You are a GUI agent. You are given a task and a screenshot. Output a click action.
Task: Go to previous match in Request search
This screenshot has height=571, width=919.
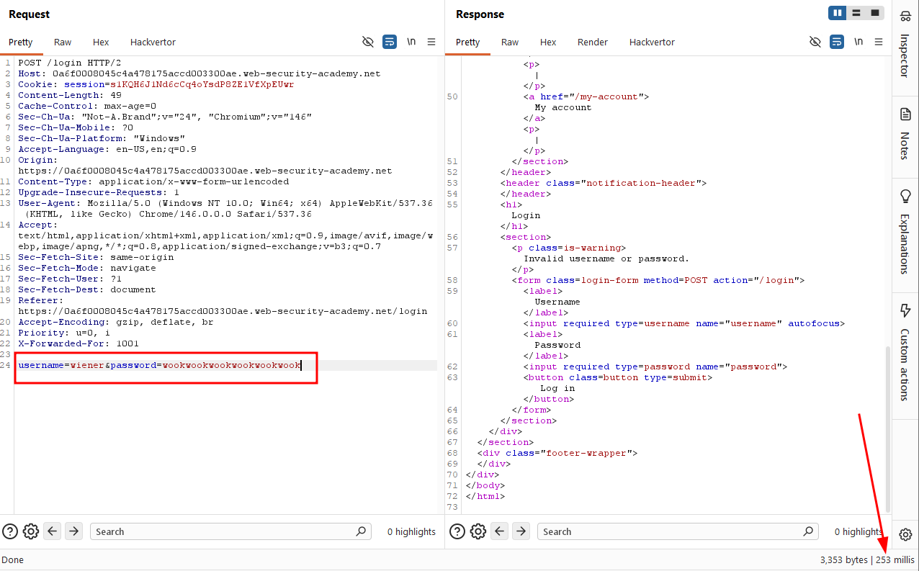click(53, 531)
